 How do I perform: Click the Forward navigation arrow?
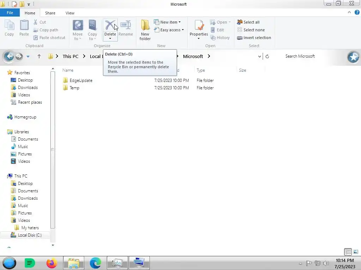tap(19, 56)
